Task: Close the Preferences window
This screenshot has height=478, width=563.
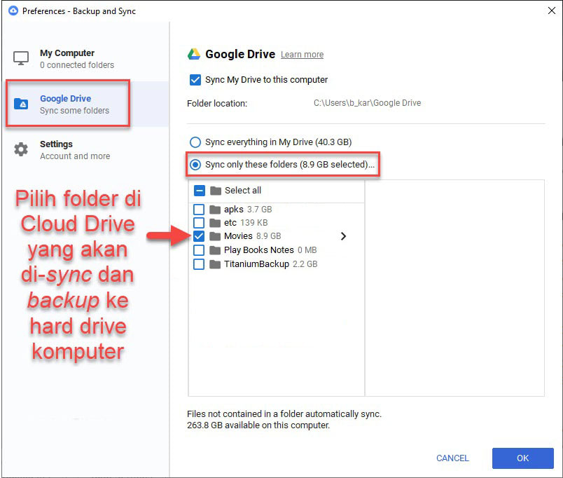Action: click(x=552, y=11)
